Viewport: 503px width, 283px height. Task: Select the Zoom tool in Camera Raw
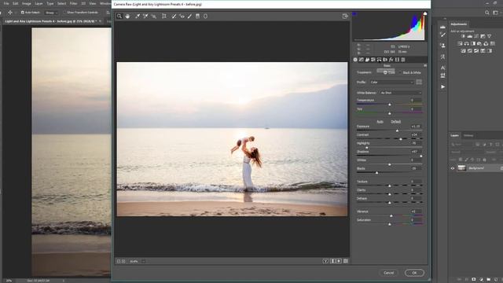point(119,16)
